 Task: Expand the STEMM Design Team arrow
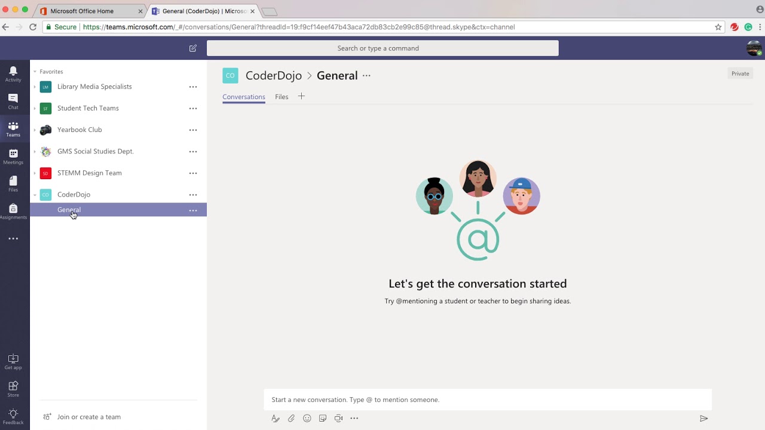tap(35, 173)
